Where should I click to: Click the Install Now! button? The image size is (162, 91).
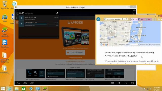75,53
